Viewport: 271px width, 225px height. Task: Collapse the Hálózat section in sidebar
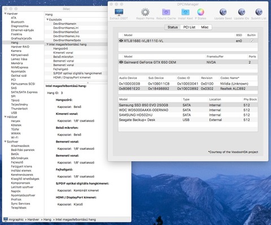click(5, 117)
